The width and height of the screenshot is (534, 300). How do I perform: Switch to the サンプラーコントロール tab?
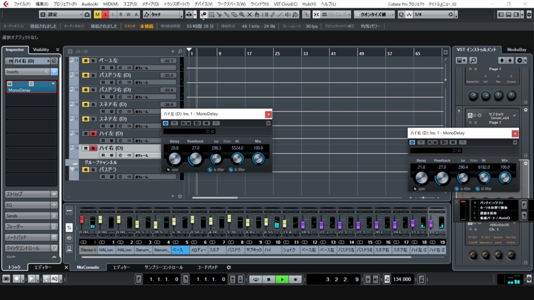(x=163, y=267)
